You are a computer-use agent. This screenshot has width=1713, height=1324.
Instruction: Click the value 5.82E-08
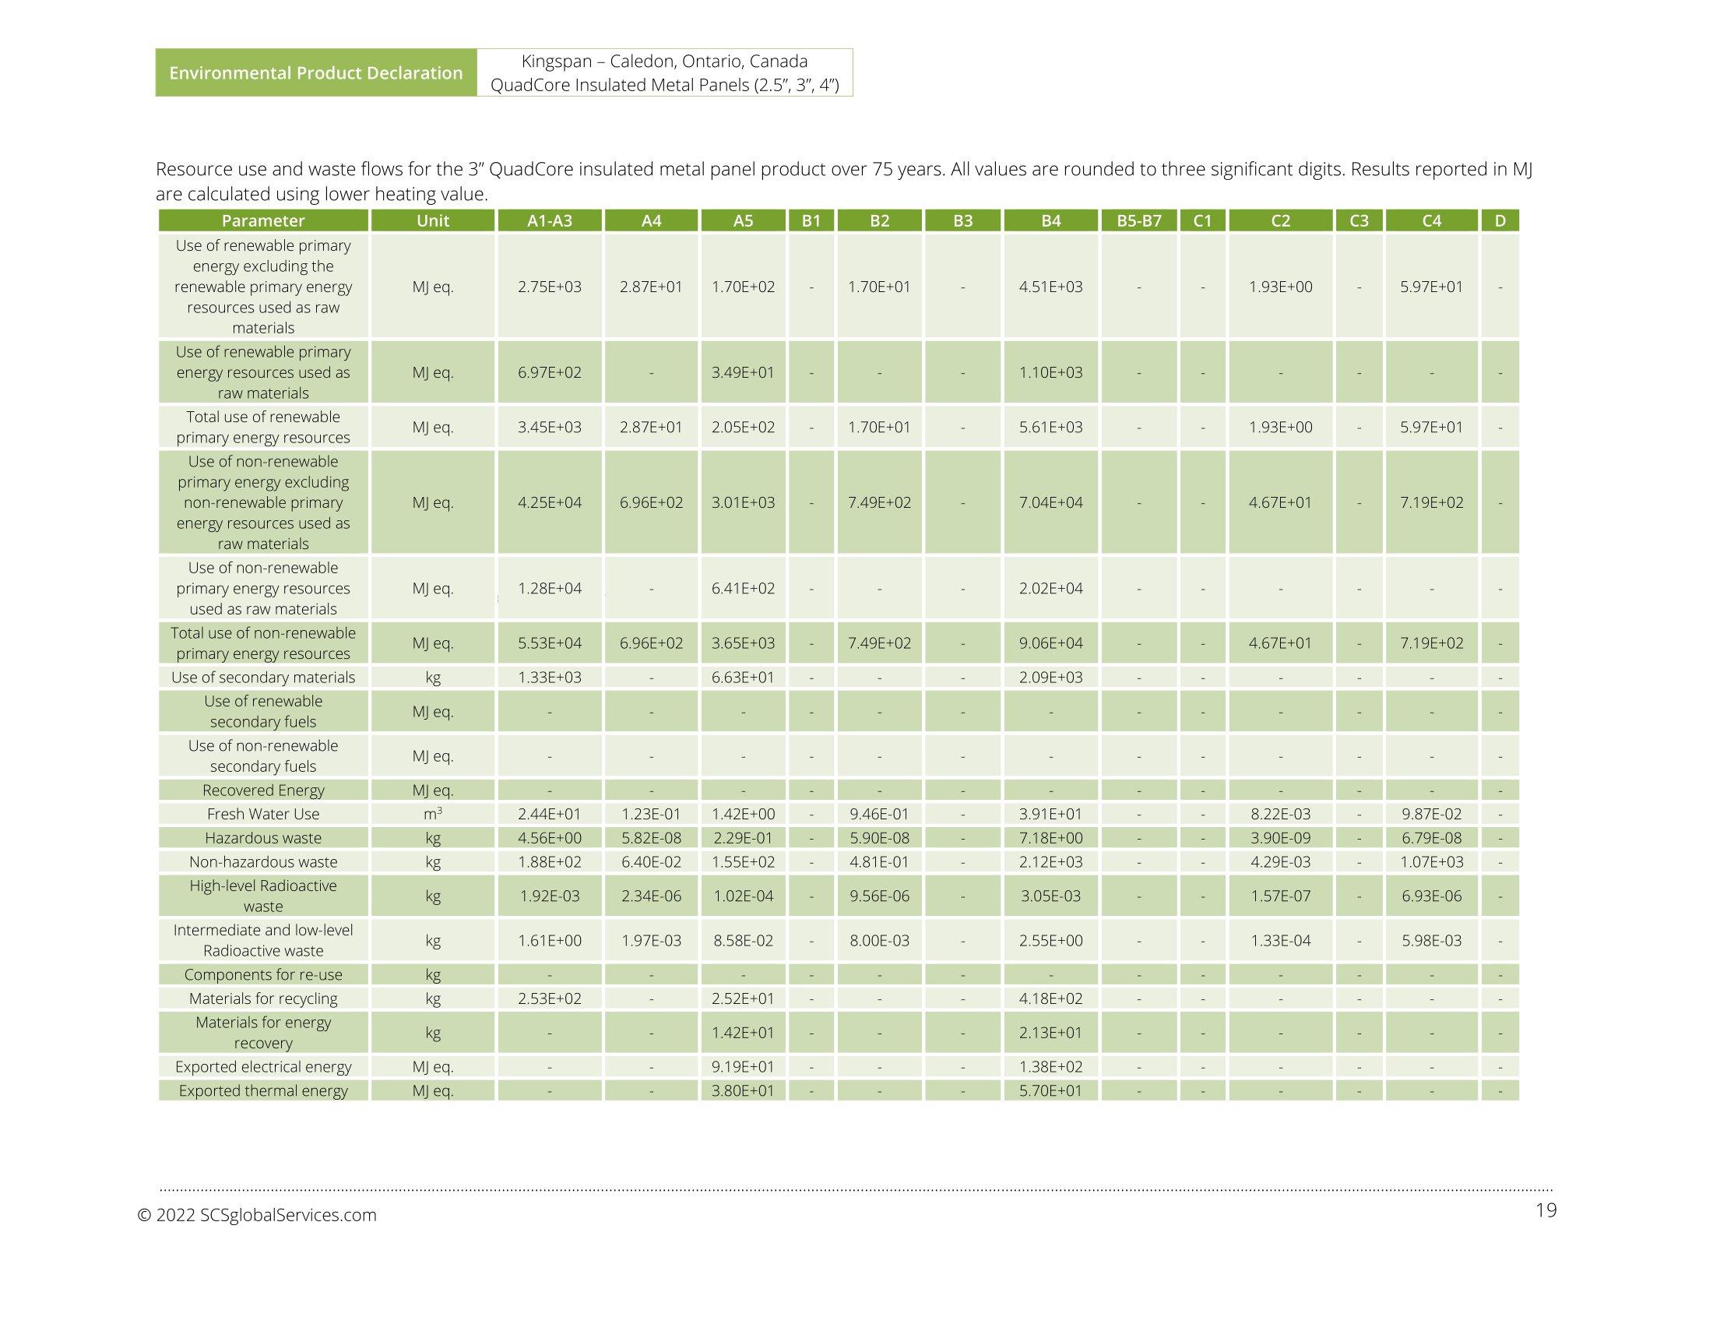(651, 838)
